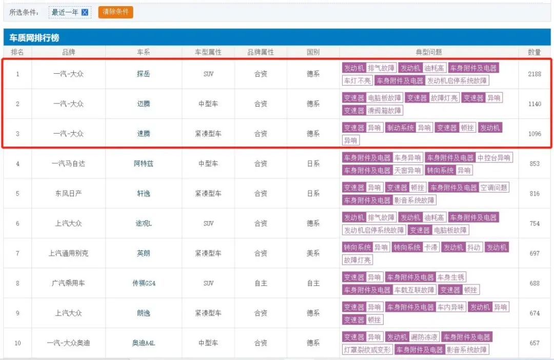
Task: Open the 阿特兹 car series link
Action: pos(144,163)
